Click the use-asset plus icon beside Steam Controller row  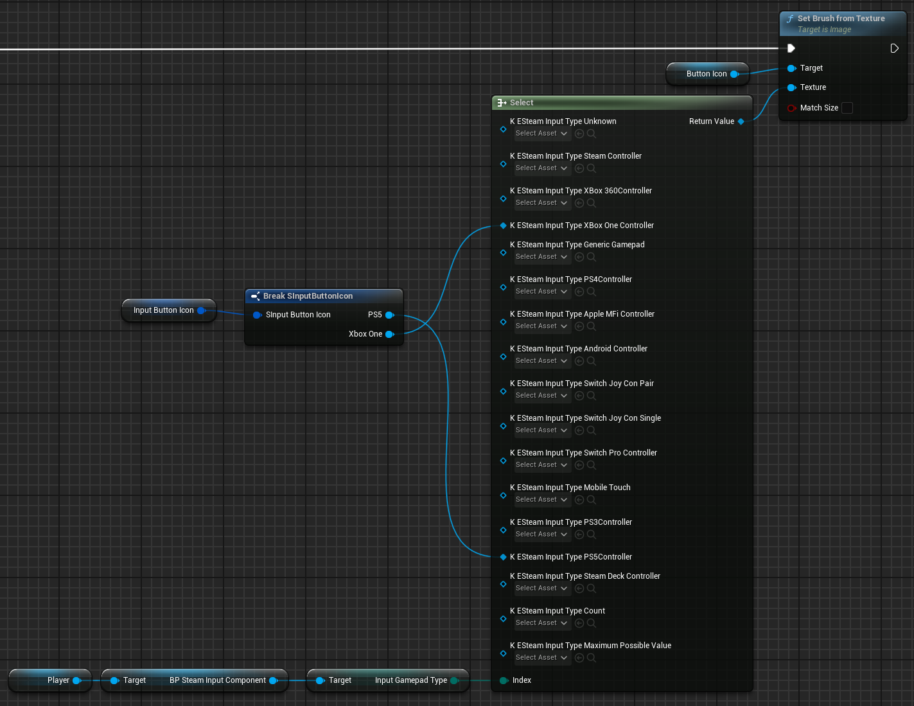[579, 168]
